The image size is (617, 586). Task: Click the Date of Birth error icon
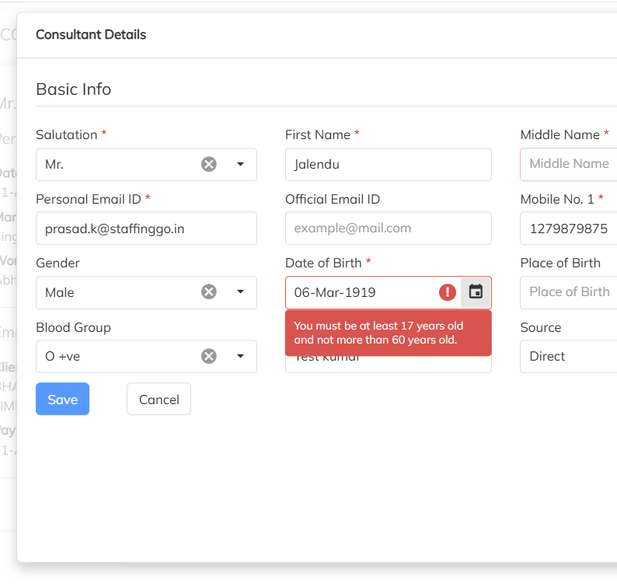pos(448,292)
